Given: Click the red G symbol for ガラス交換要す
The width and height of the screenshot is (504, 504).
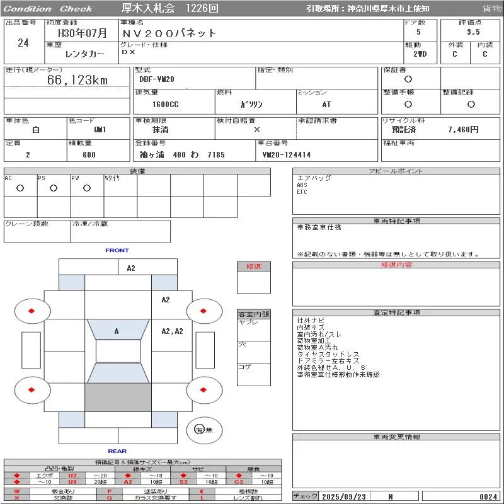Looking at the screenshot, I should click(x=110, y=498).
